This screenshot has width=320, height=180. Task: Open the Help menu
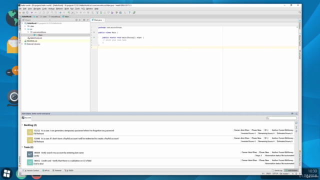click(x=96, y=9)
